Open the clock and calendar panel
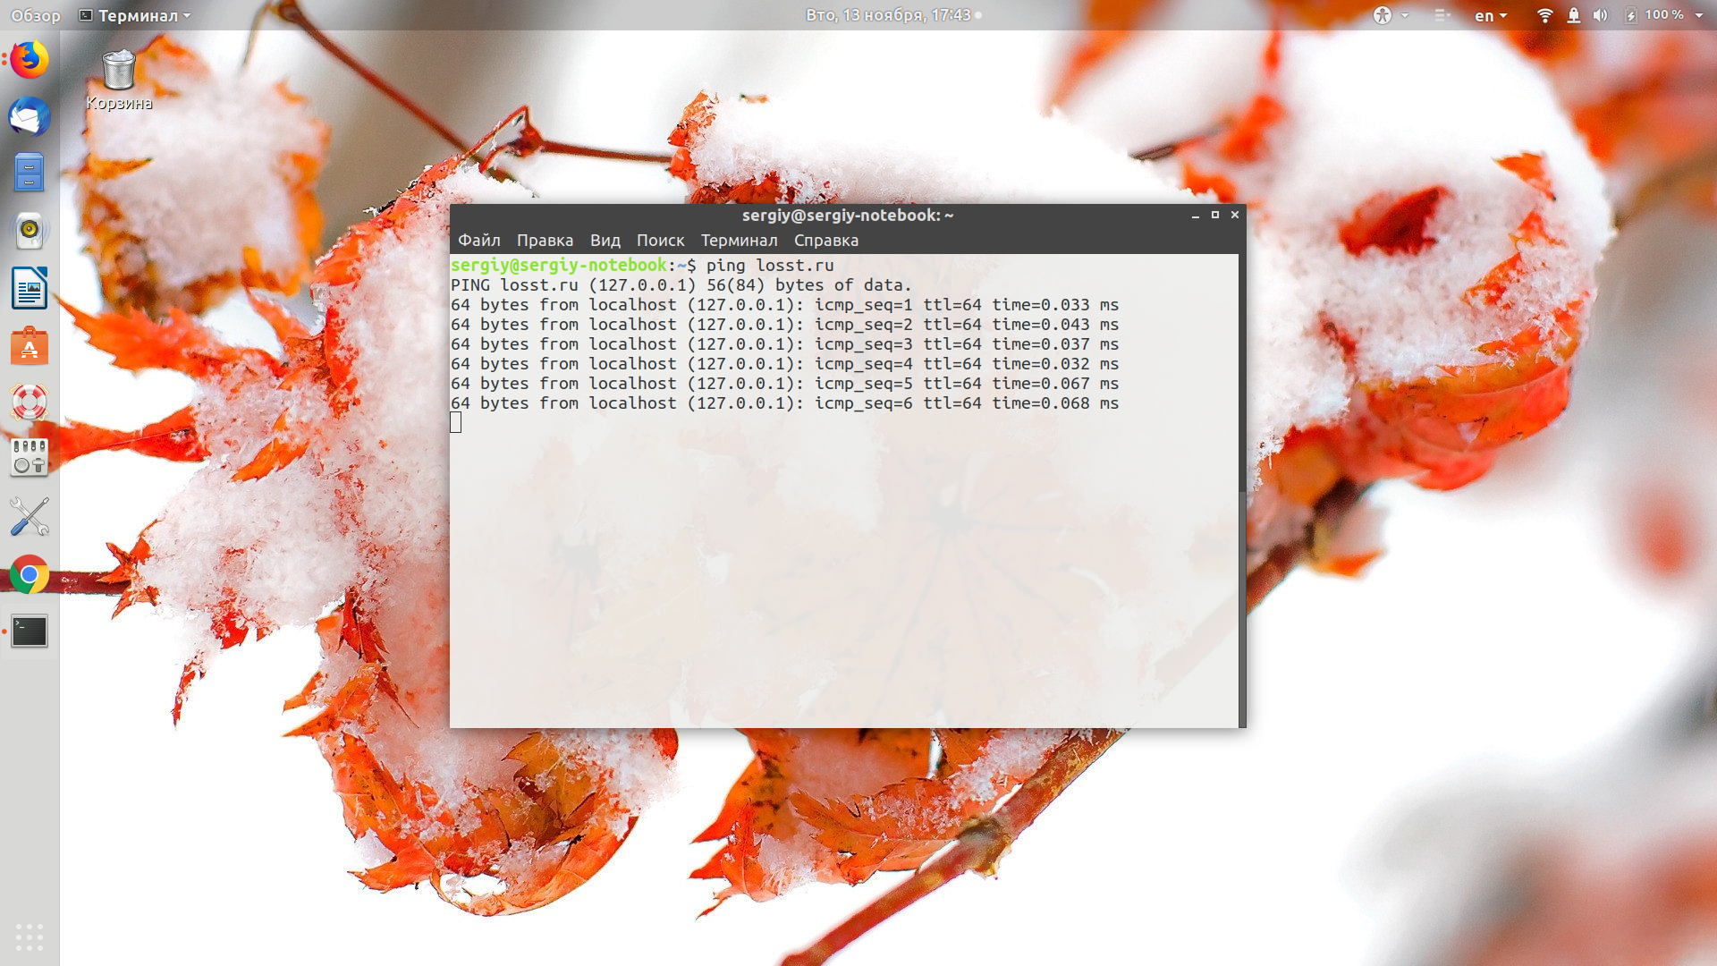This screenshot has height=966, width=1717. tap(888, 15)
